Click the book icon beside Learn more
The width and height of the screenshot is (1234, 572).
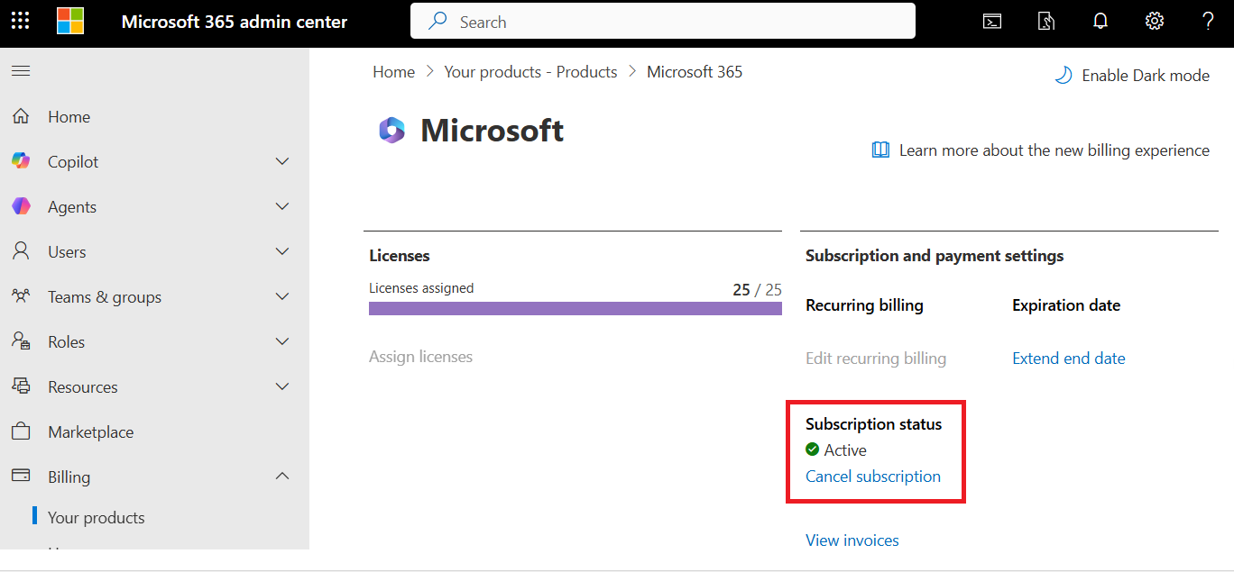(x=880, y=150)
